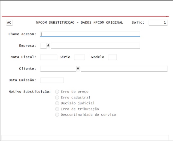The image size is (173, 141).
Task: Click the Empresa name field
Action: click(95, 45)
